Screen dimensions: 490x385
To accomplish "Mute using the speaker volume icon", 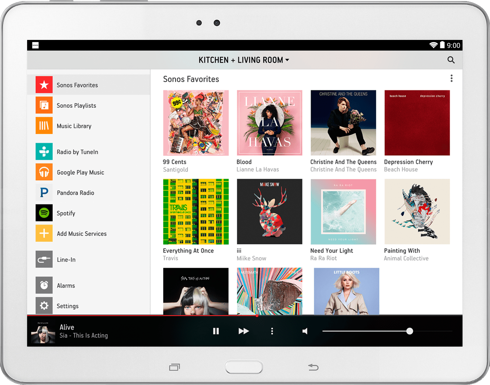I will (305, 331).
